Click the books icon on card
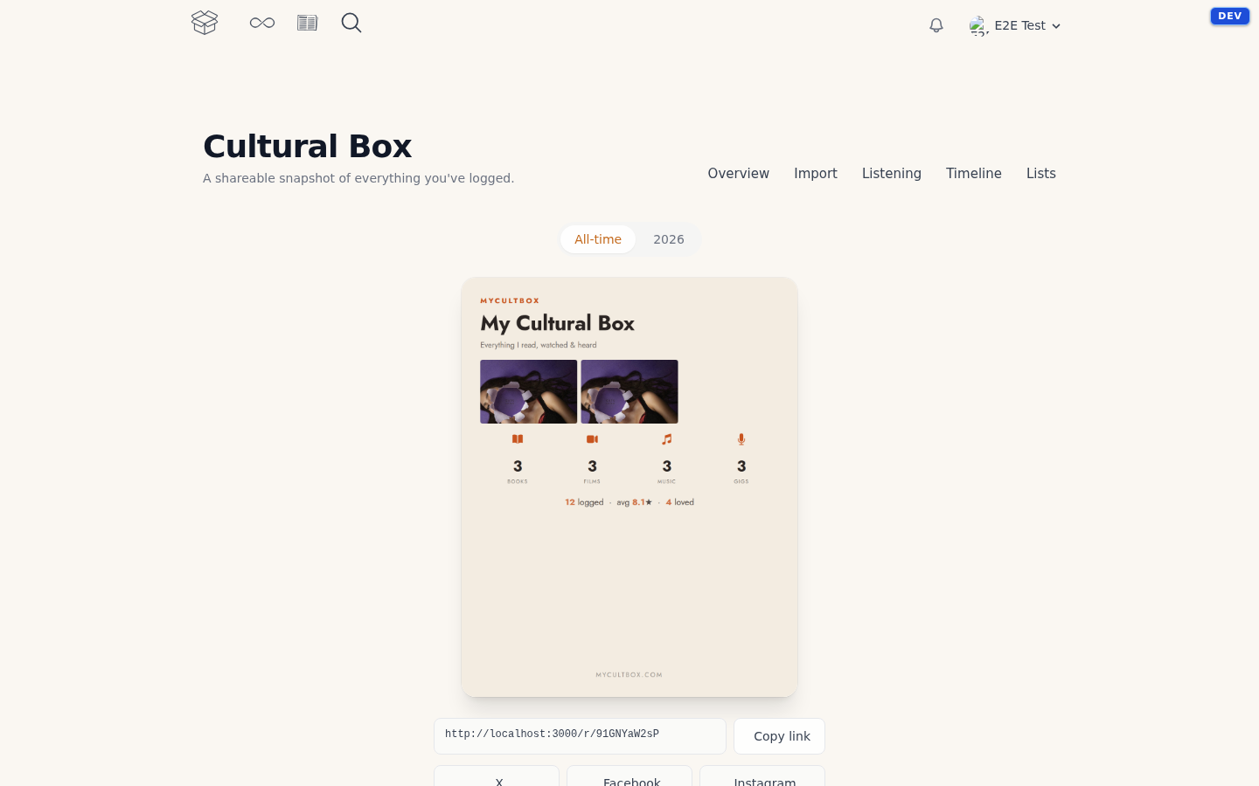1259x786 pixels. [518, 439]
